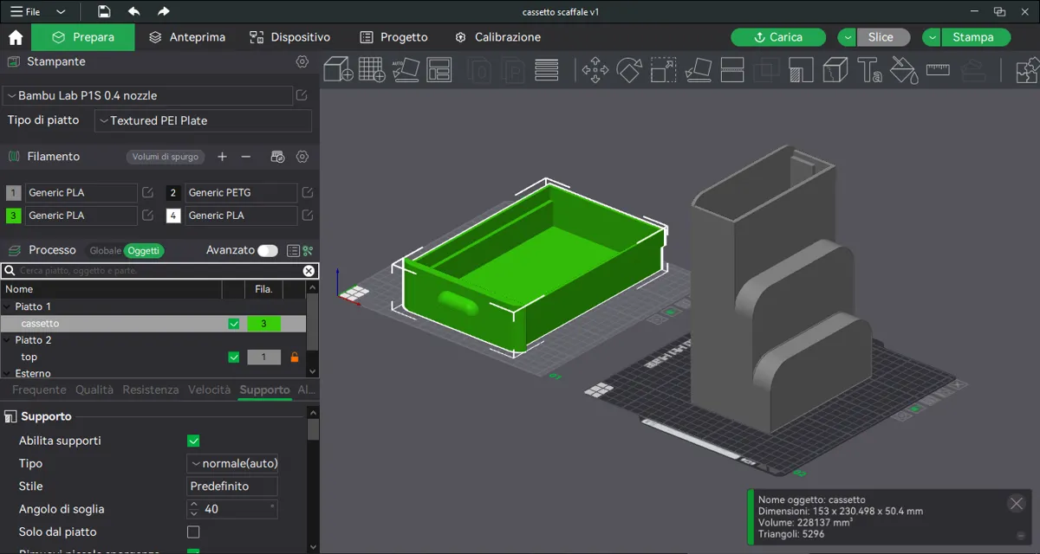Open the Text shape tool
This screenshot has height=554, width=1040.
point(869,70)
